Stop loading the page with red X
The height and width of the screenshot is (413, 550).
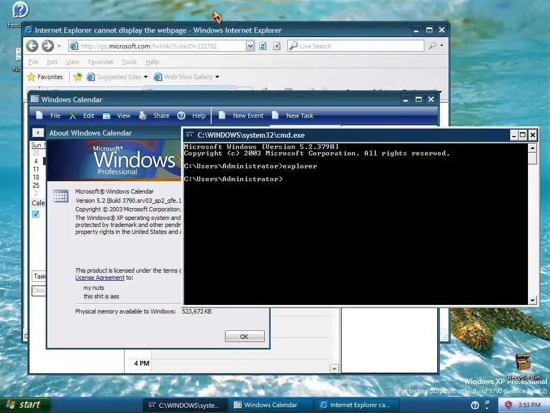click(277, 46)
